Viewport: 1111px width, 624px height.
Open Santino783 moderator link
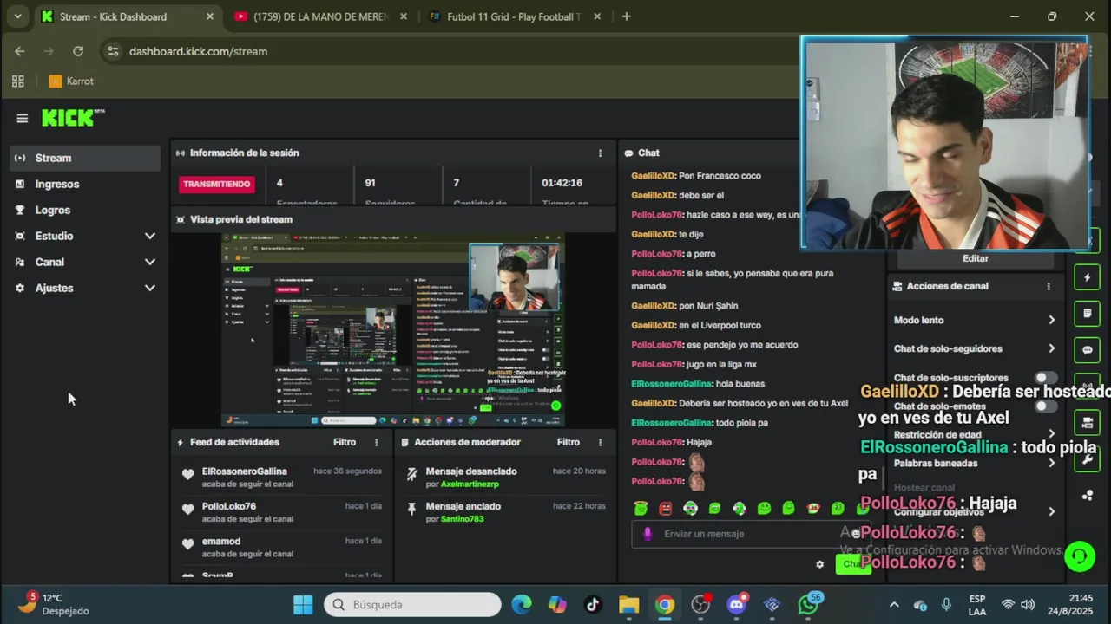coord(462,518)
